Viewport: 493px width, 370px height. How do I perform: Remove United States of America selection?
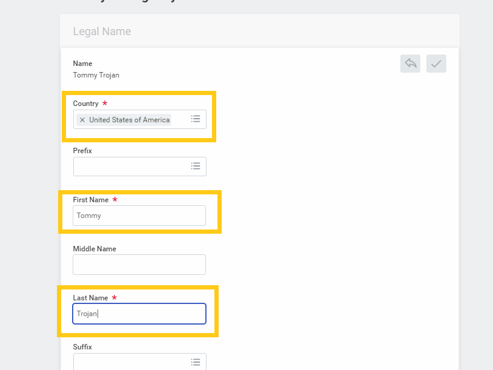coord(82,120)
